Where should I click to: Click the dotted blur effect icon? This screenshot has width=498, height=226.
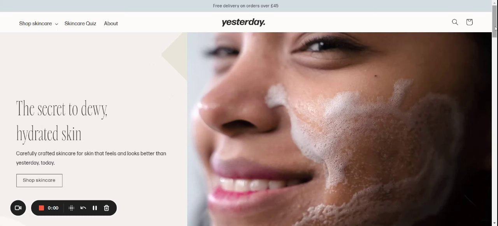(72, 208)
